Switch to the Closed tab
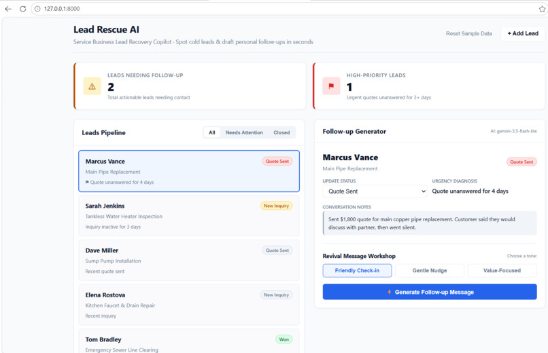The image size is (548, 353). [x=281, y=132]
